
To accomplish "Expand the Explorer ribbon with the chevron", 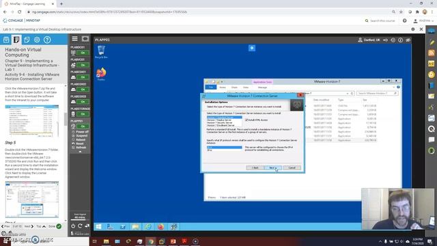I will click(x=394, y=87).
